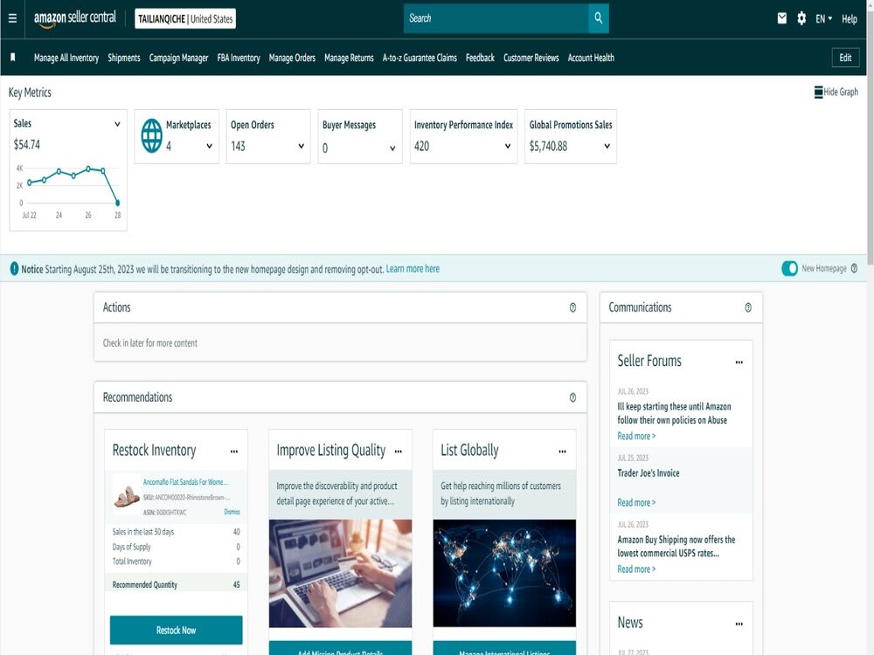Open Manage All Inventory

pos(66,58)
